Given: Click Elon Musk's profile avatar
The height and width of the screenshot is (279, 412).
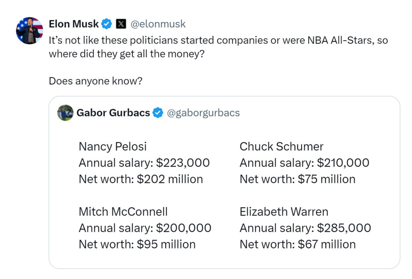Looking at the screenshot, I should (29, 31).
